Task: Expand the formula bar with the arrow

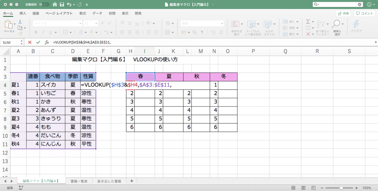Action: click(375, 42)
